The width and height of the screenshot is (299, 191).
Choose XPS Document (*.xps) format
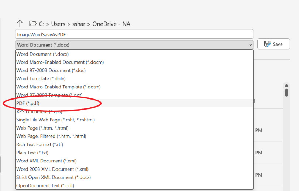coord(39,111)
